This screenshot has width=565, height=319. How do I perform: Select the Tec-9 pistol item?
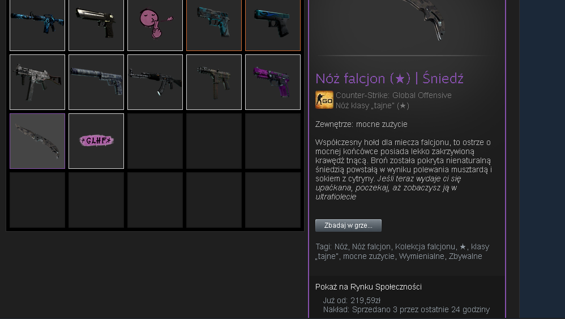tap(214, 82)
